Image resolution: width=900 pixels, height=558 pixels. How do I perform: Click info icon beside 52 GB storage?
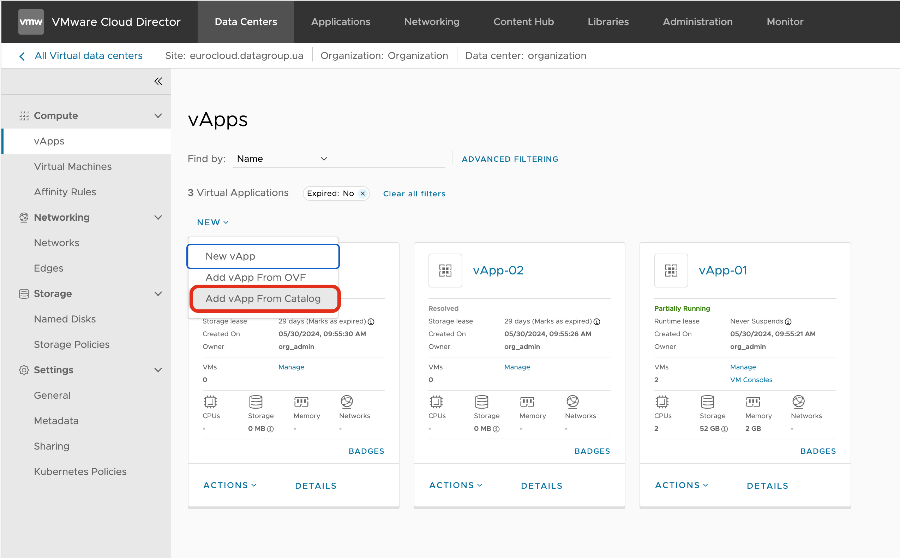pyautogui.click(x=725, y=429)
